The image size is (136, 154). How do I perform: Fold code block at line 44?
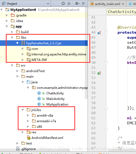106,32
